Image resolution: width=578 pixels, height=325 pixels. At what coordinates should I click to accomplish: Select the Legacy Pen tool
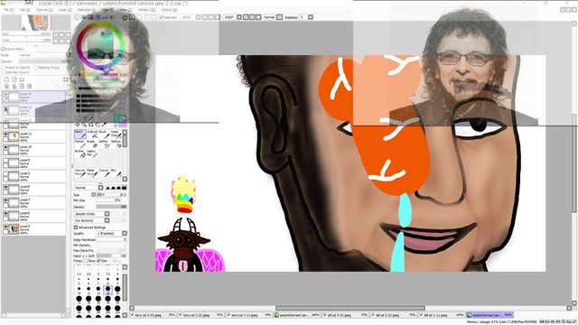click(92, 153)
